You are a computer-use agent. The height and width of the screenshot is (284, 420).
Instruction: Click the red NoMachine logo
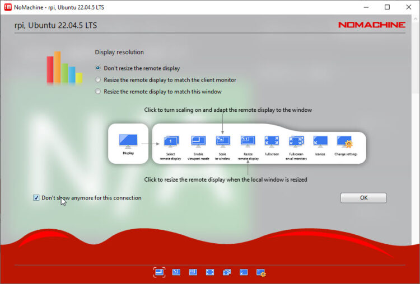pos(371,25)
